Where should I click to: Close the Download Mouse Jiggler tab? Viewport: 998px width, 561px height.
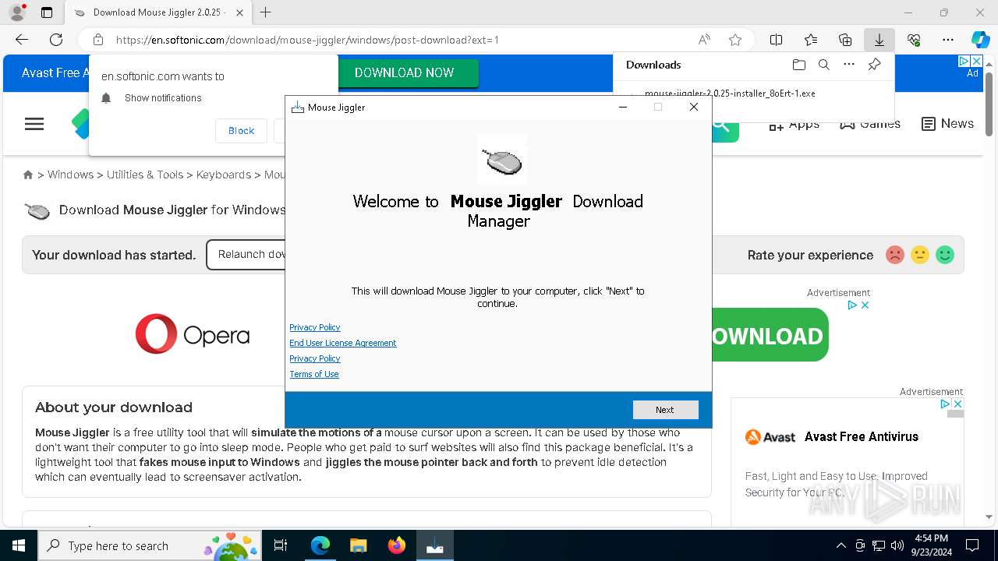click(x=239, y=12)
